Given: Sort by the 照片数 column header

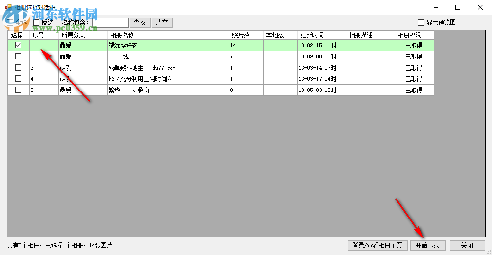Looking at the screenshot, I should pyautogui.click(x=246, y=35).
